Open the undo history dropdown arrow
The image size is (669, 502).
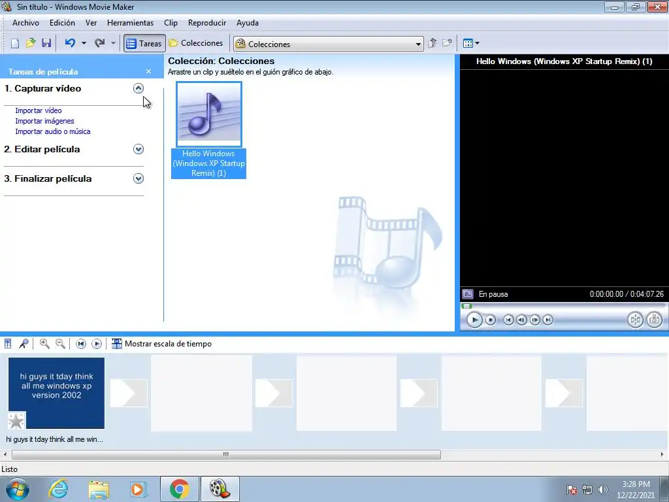pos(84,43)
